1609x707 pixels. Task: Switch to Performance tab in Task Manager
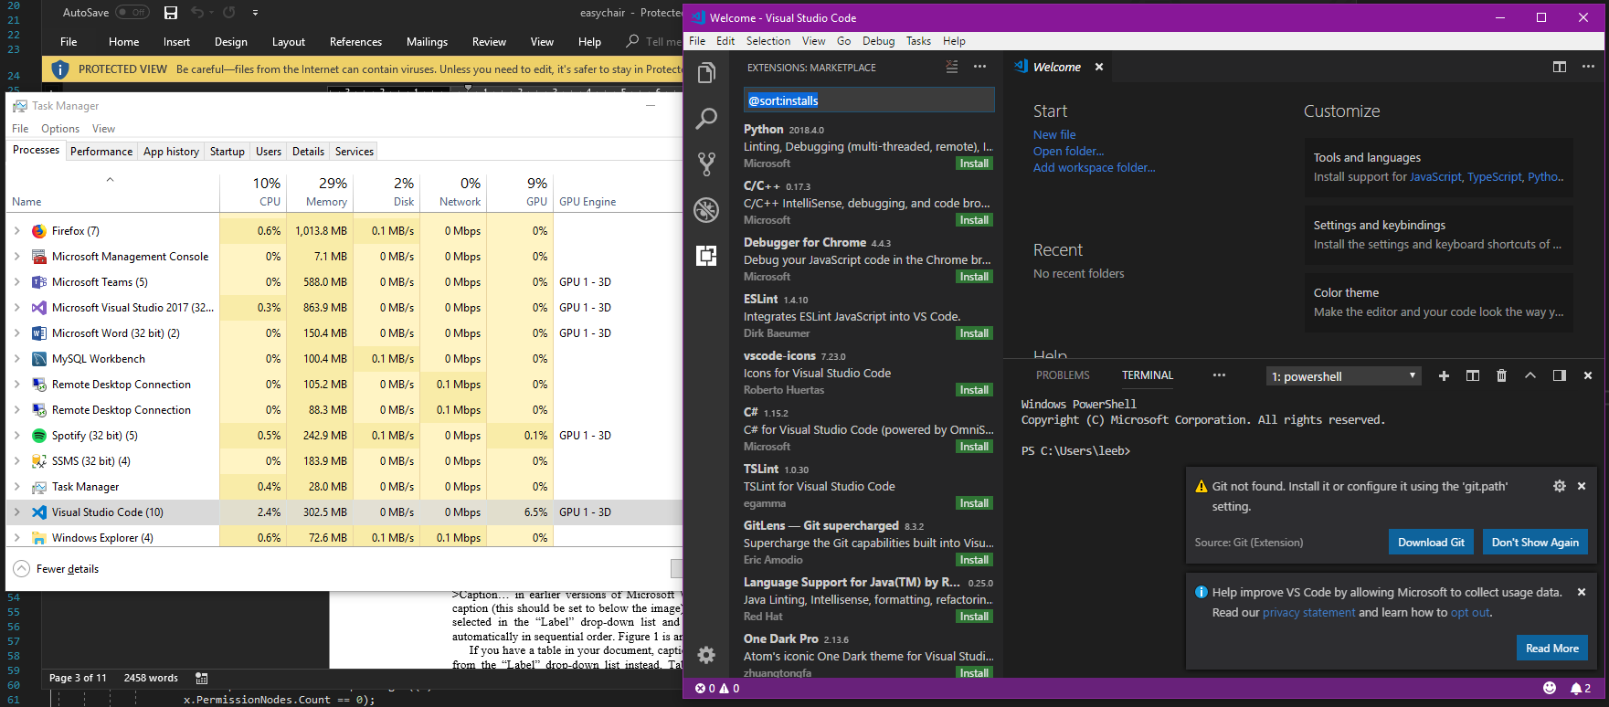click(x=101, y=152)
